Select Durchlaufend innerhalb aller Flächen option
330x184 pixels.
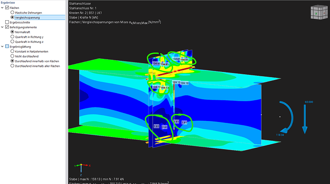[x=12, y=66]
